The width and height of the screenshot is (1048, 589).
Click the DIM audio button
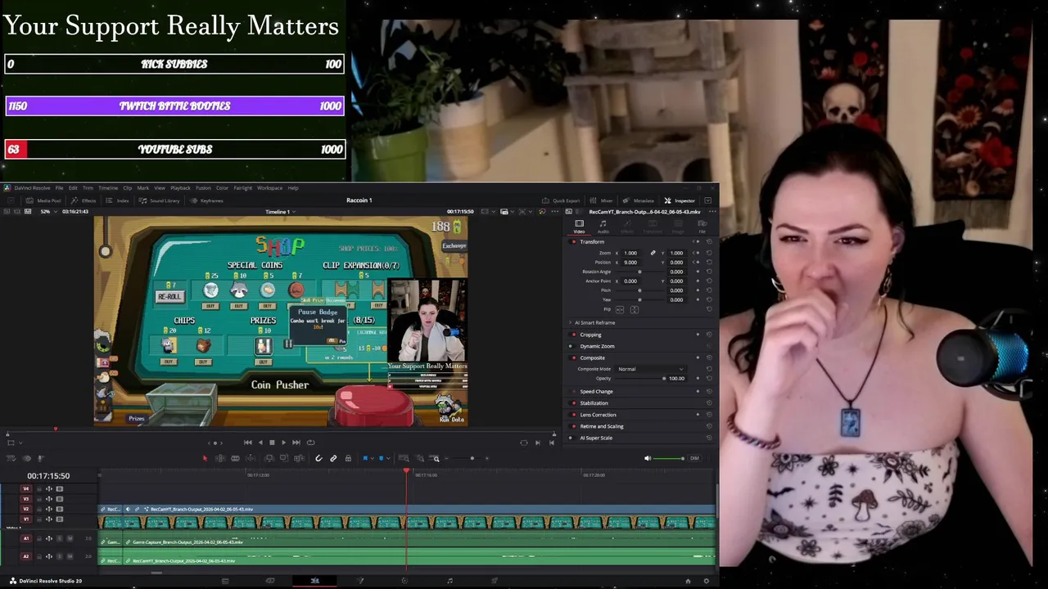[x=694, y=458]
